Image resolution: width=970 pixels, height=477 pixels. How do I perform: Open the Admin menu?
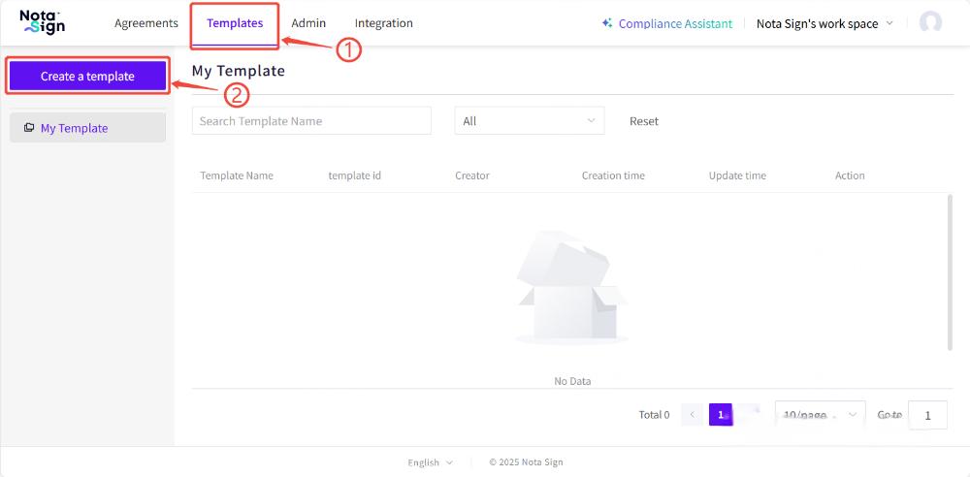pos(308,23)
